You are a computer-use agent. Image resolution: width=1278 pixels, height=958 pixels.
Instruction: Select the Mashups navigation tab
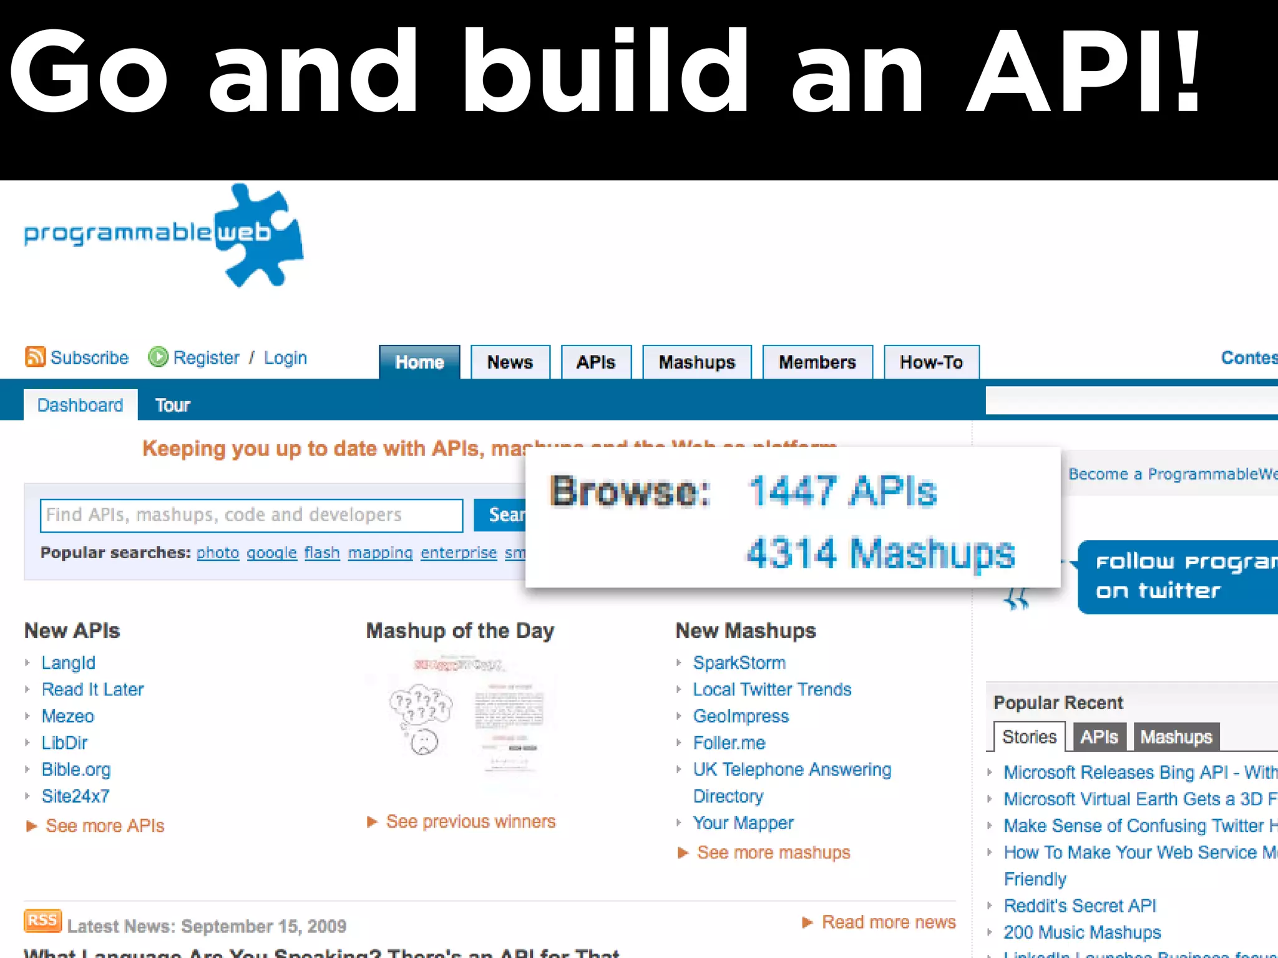(x=697, y=362)
